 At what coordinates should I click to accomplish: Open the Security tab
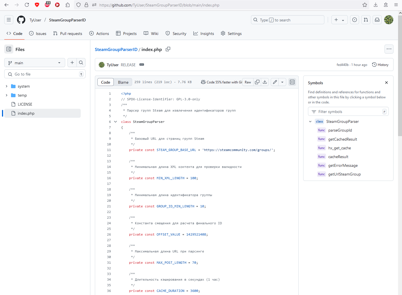coord(176,34)
